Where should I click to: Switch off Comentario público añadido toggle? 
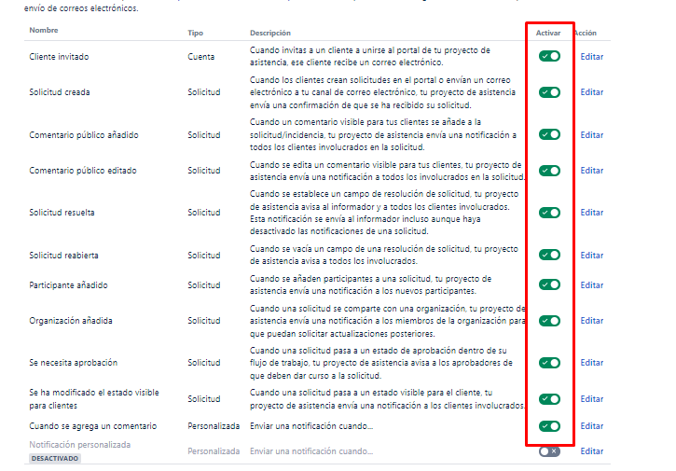549,134
